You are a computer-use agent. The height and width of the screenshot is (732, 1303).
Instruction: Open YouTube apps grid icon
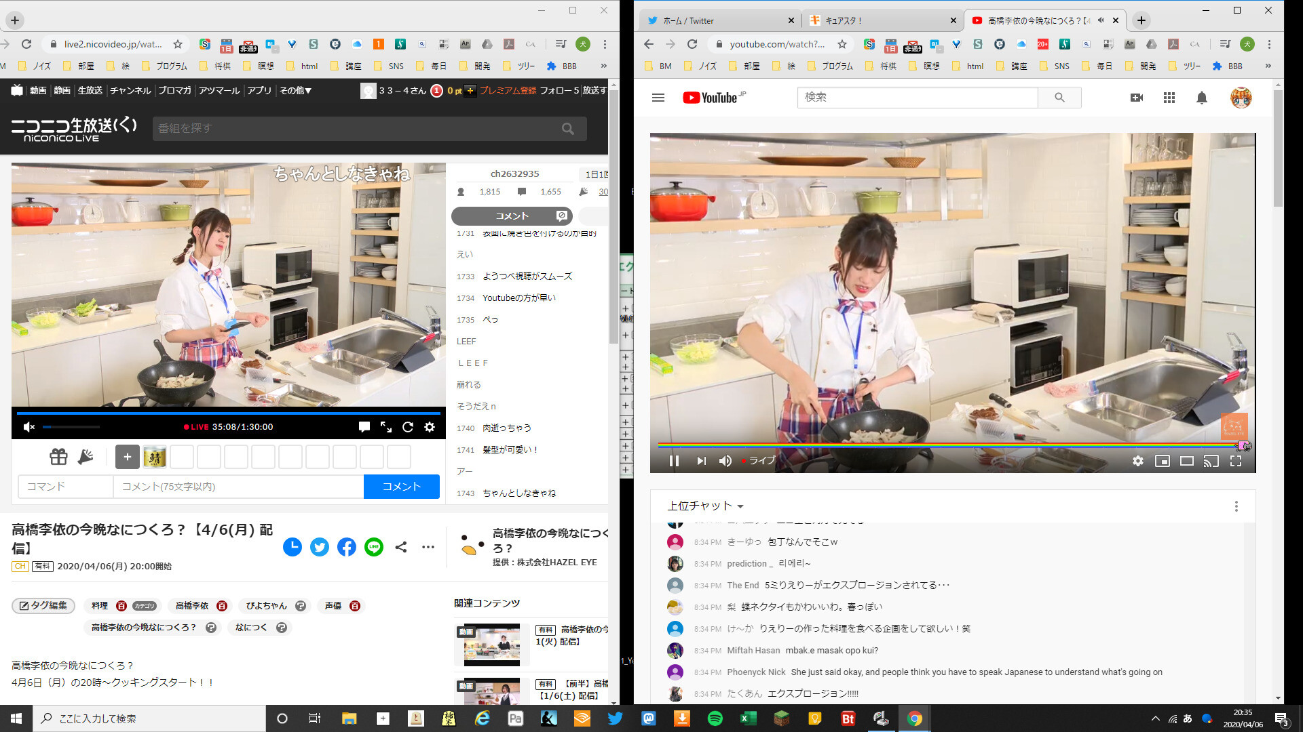[1169, 98]
